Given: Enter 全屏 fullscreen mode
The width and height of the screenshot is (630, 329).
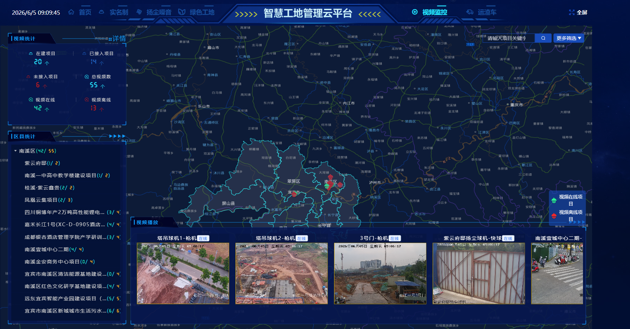Looking at the screenshot, I should (582, 12).
